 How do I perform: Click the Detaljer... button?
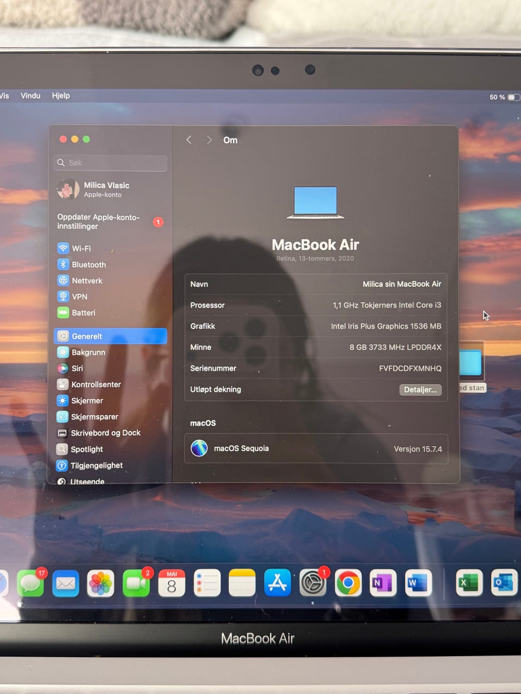(x=421, y=389)
